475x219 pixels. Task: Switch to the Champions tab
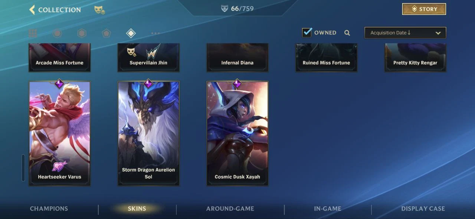(49, 209)
